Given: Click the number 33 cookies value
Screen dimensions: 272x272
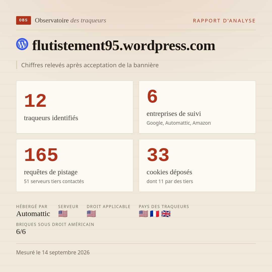Looking at the screenshot, I should tap(158, 155).
